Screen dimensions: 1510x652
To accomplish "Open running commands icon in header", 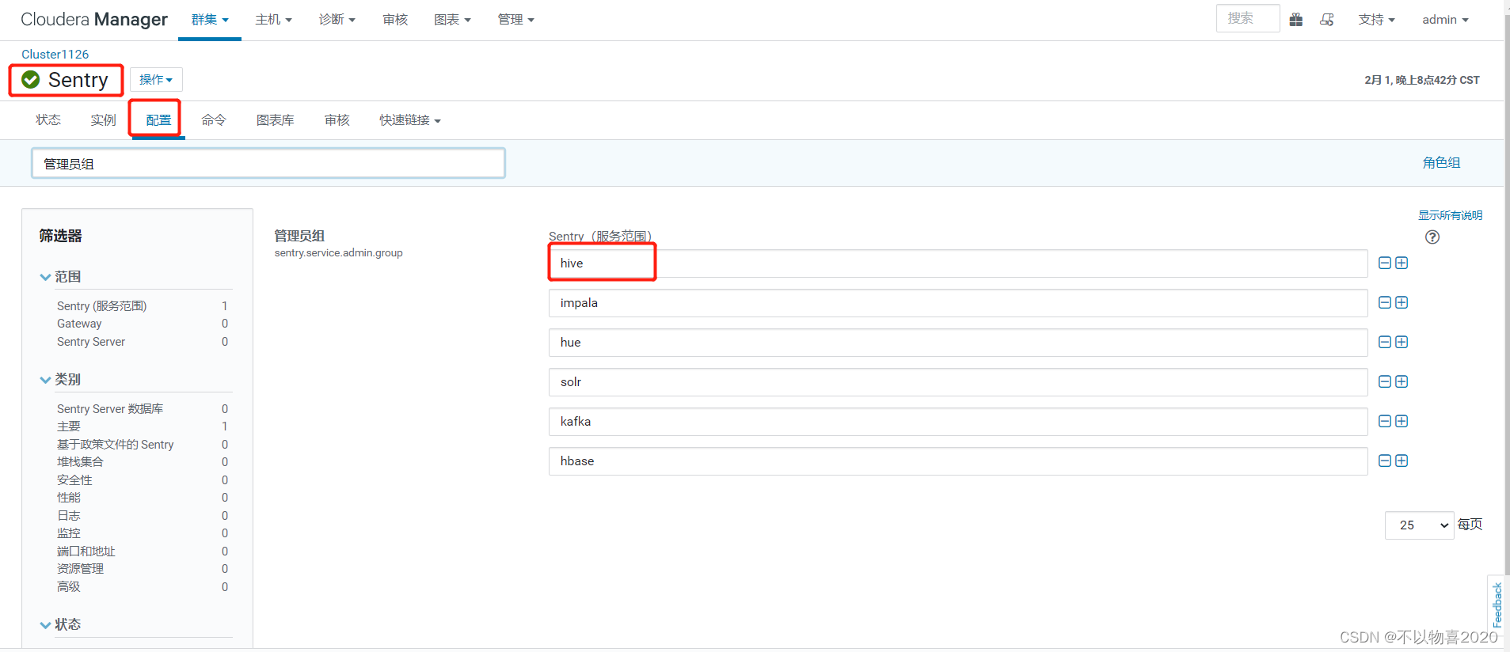I will [x=1327, y=20].
